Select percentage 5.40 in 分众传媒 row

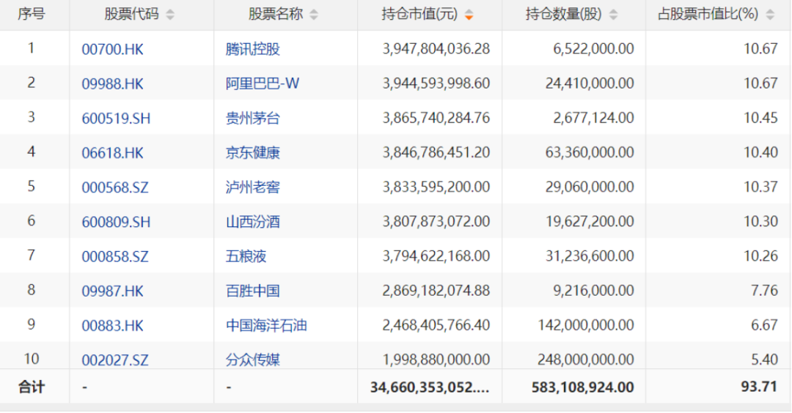pyautogui.click(x=764, y=360)
